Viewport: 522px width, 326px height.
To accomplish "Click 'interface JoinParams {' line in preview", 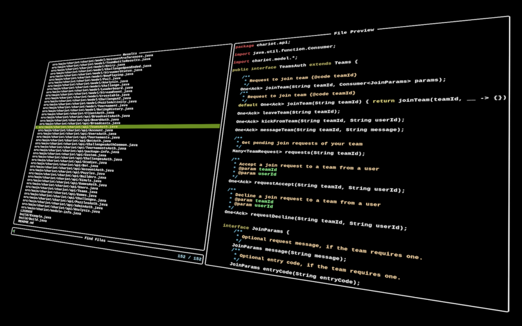I will pyautogui.click(x=256, y=228).
